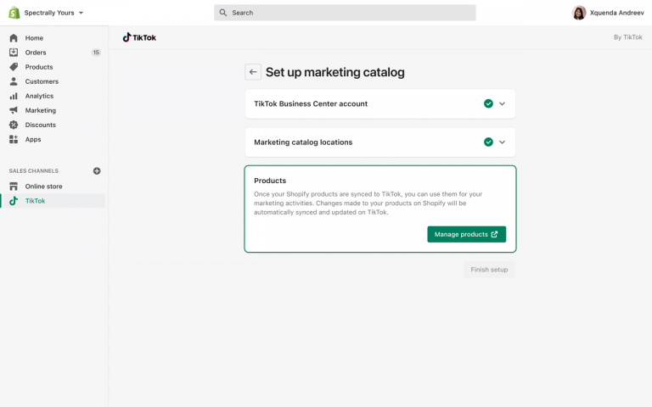The width and height of the screenshot is (652, 407).
Task: Open Xquenda Andreev profile avatar
Action: coord(579,13)
